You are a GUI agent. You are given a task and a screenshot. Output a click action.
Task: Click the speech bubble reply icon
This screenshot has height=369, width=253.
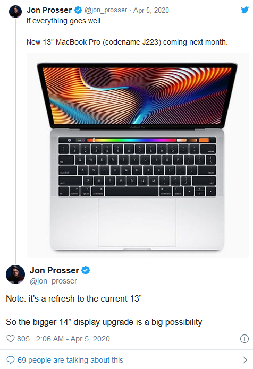click(x=11, y=360)
